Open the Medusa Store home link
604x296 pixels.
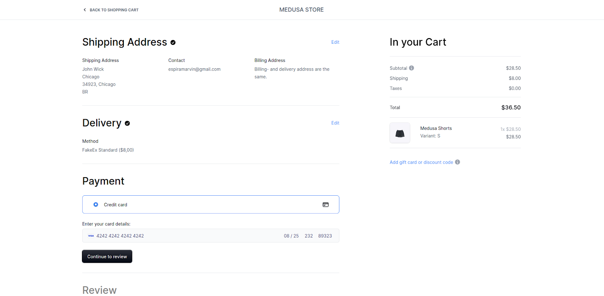pos(302,10)
